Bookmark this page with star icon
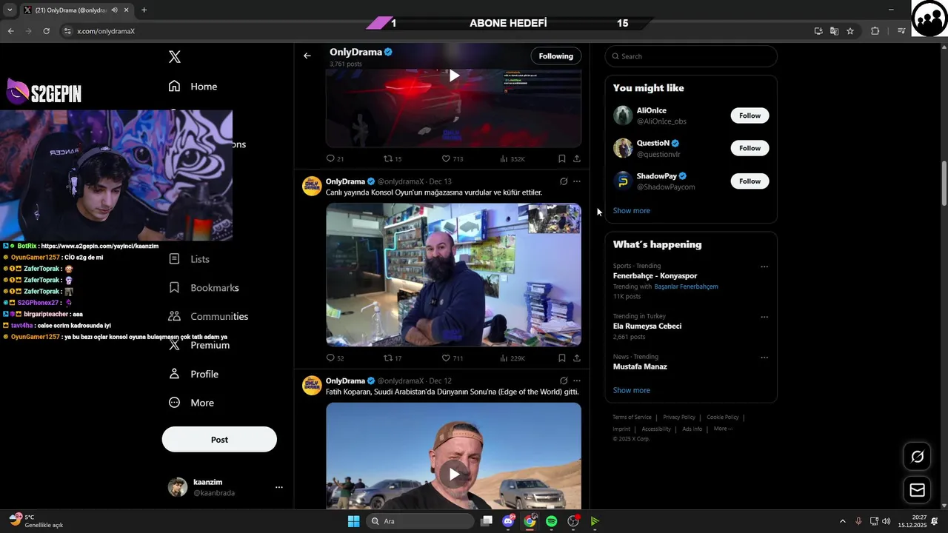This screenshot has width=948, height=533. coord(850,31)
